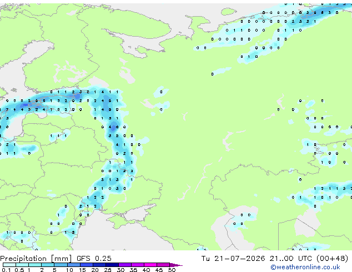Image resolution: width=352 pixels, height=272 pixels.
Task: Click the "25" legend scale label
Action: (108, 270)
